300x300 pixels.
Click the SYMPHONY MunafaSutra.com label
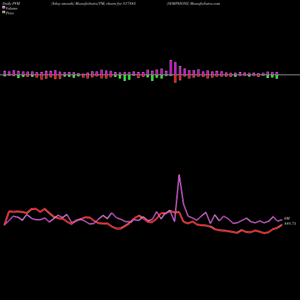pos(193,4)
